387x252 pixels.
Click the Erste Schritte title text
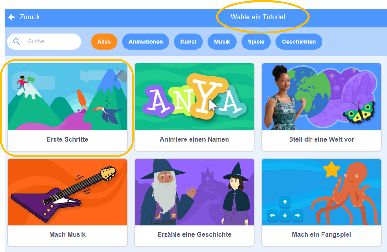point(67,139)
